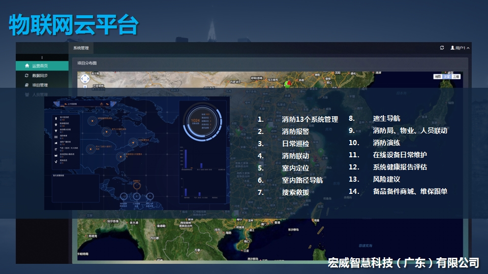Click the tallest bar in the upper bar chart

186,159
